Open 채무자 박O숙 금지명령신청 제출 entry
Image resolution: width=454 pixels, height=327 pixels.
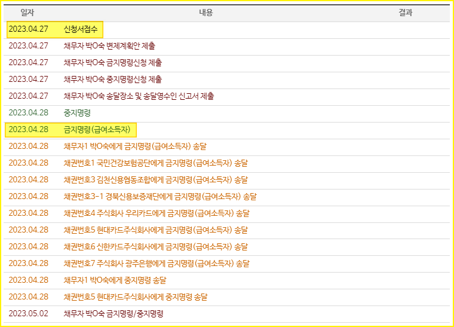click(x=113, y=63)
